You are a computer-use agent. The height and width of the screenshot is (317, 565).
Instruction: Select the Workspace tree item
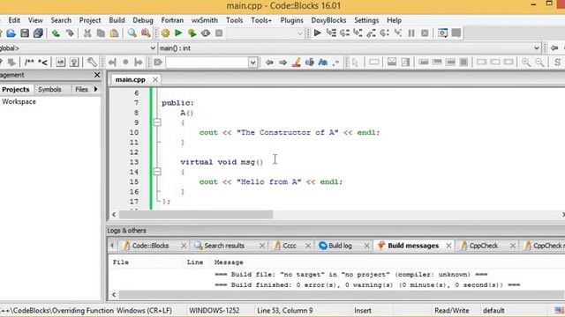(19, 102)
